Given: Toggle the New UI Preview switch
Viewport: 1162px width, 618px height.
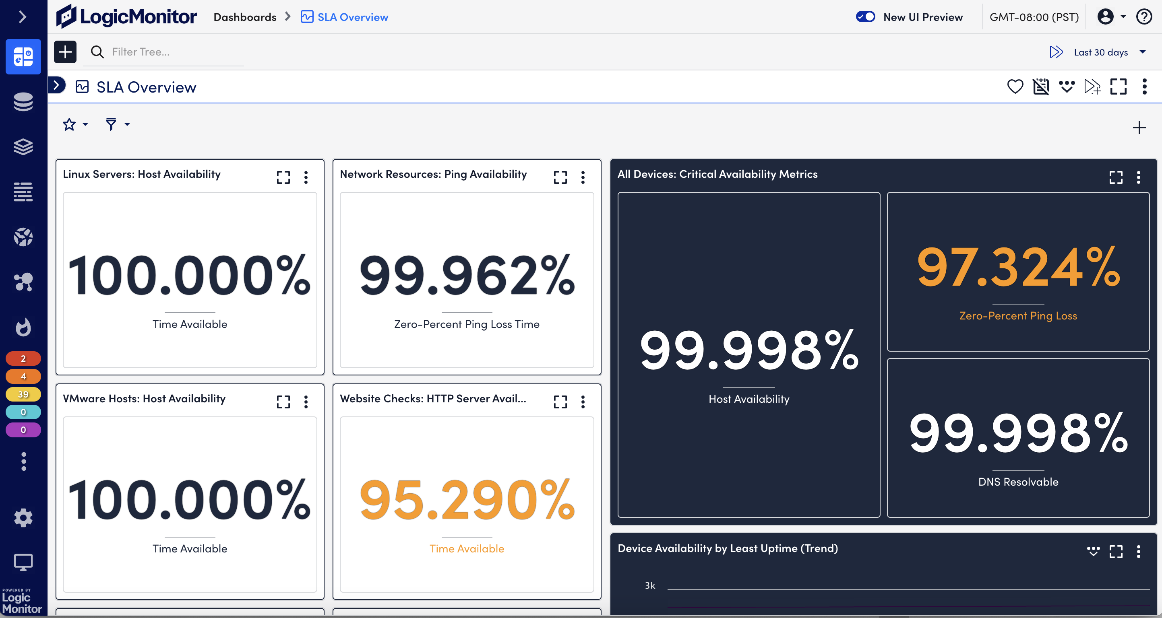Looking at the screenshot, I should [865, 17].
